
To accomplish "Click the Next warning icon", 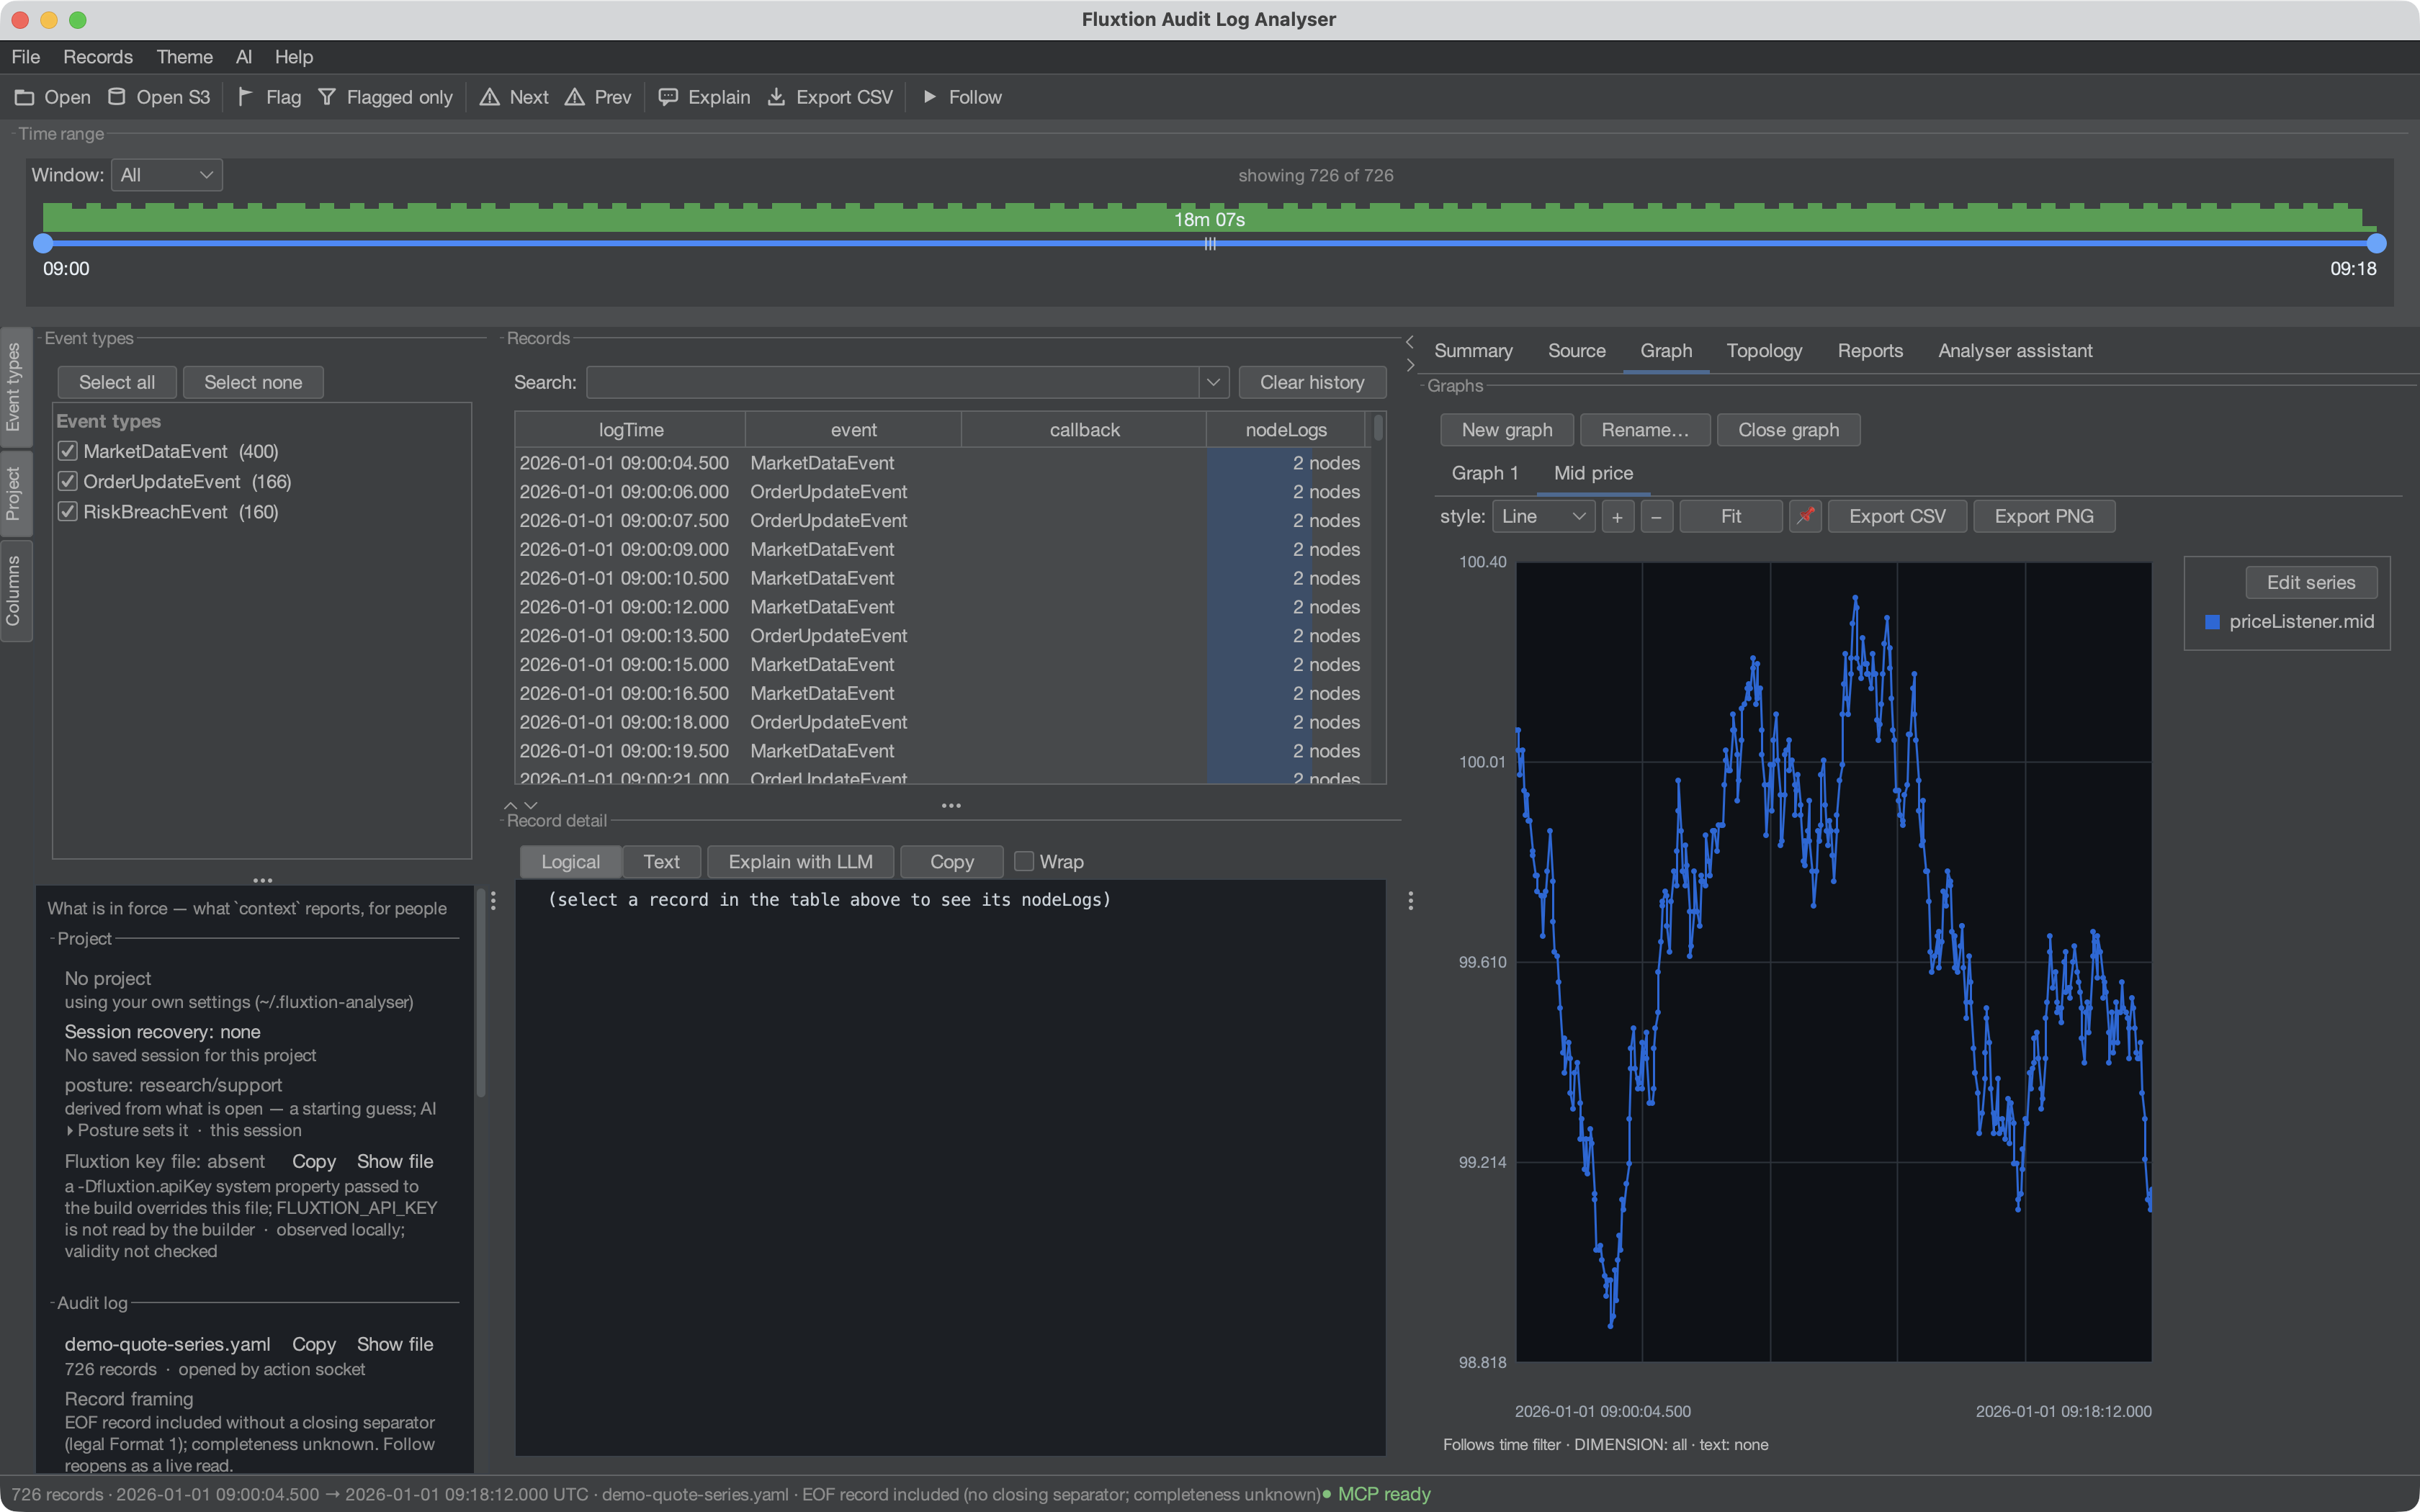I will click(x=489, y=97).
